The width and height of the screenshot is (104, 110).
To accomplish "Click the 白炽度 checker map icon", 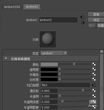I will point(94,79).
